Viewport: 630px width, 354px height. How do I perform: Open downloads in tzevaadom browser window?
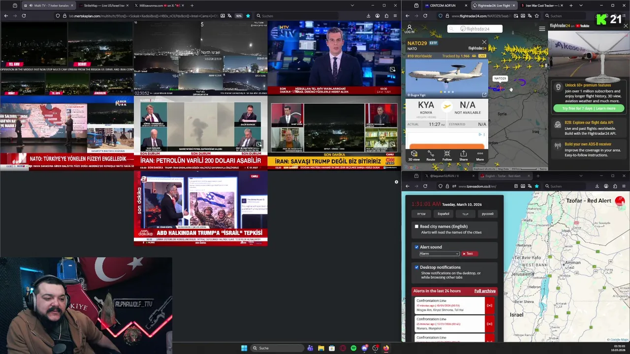pyautogui.click(x=597, y=186)
